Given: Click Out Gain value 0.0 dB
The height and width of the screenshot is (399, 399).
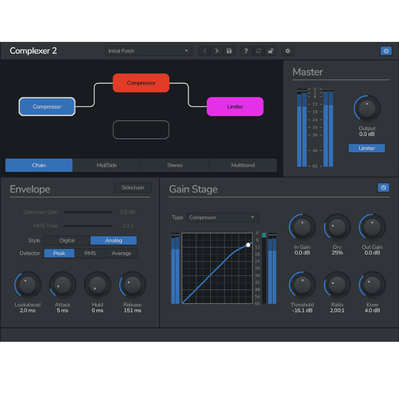Looking at the screenshot, I should tap(372, 253).
